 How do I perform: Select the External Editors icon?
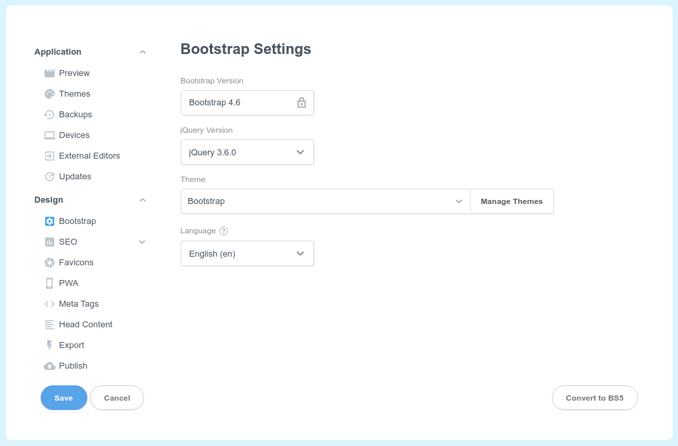point(50,155)
